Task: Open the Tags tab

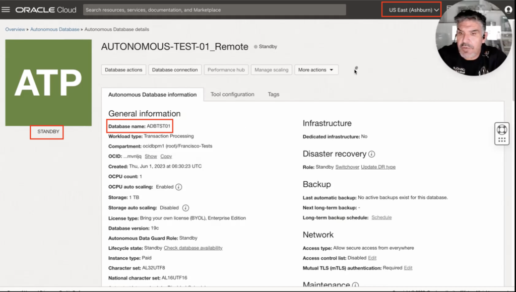Action: 274,94
